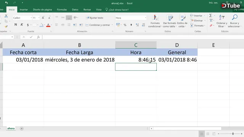Click the Cut scissors icon
The image size is (244, 137).
coord(6,16)
